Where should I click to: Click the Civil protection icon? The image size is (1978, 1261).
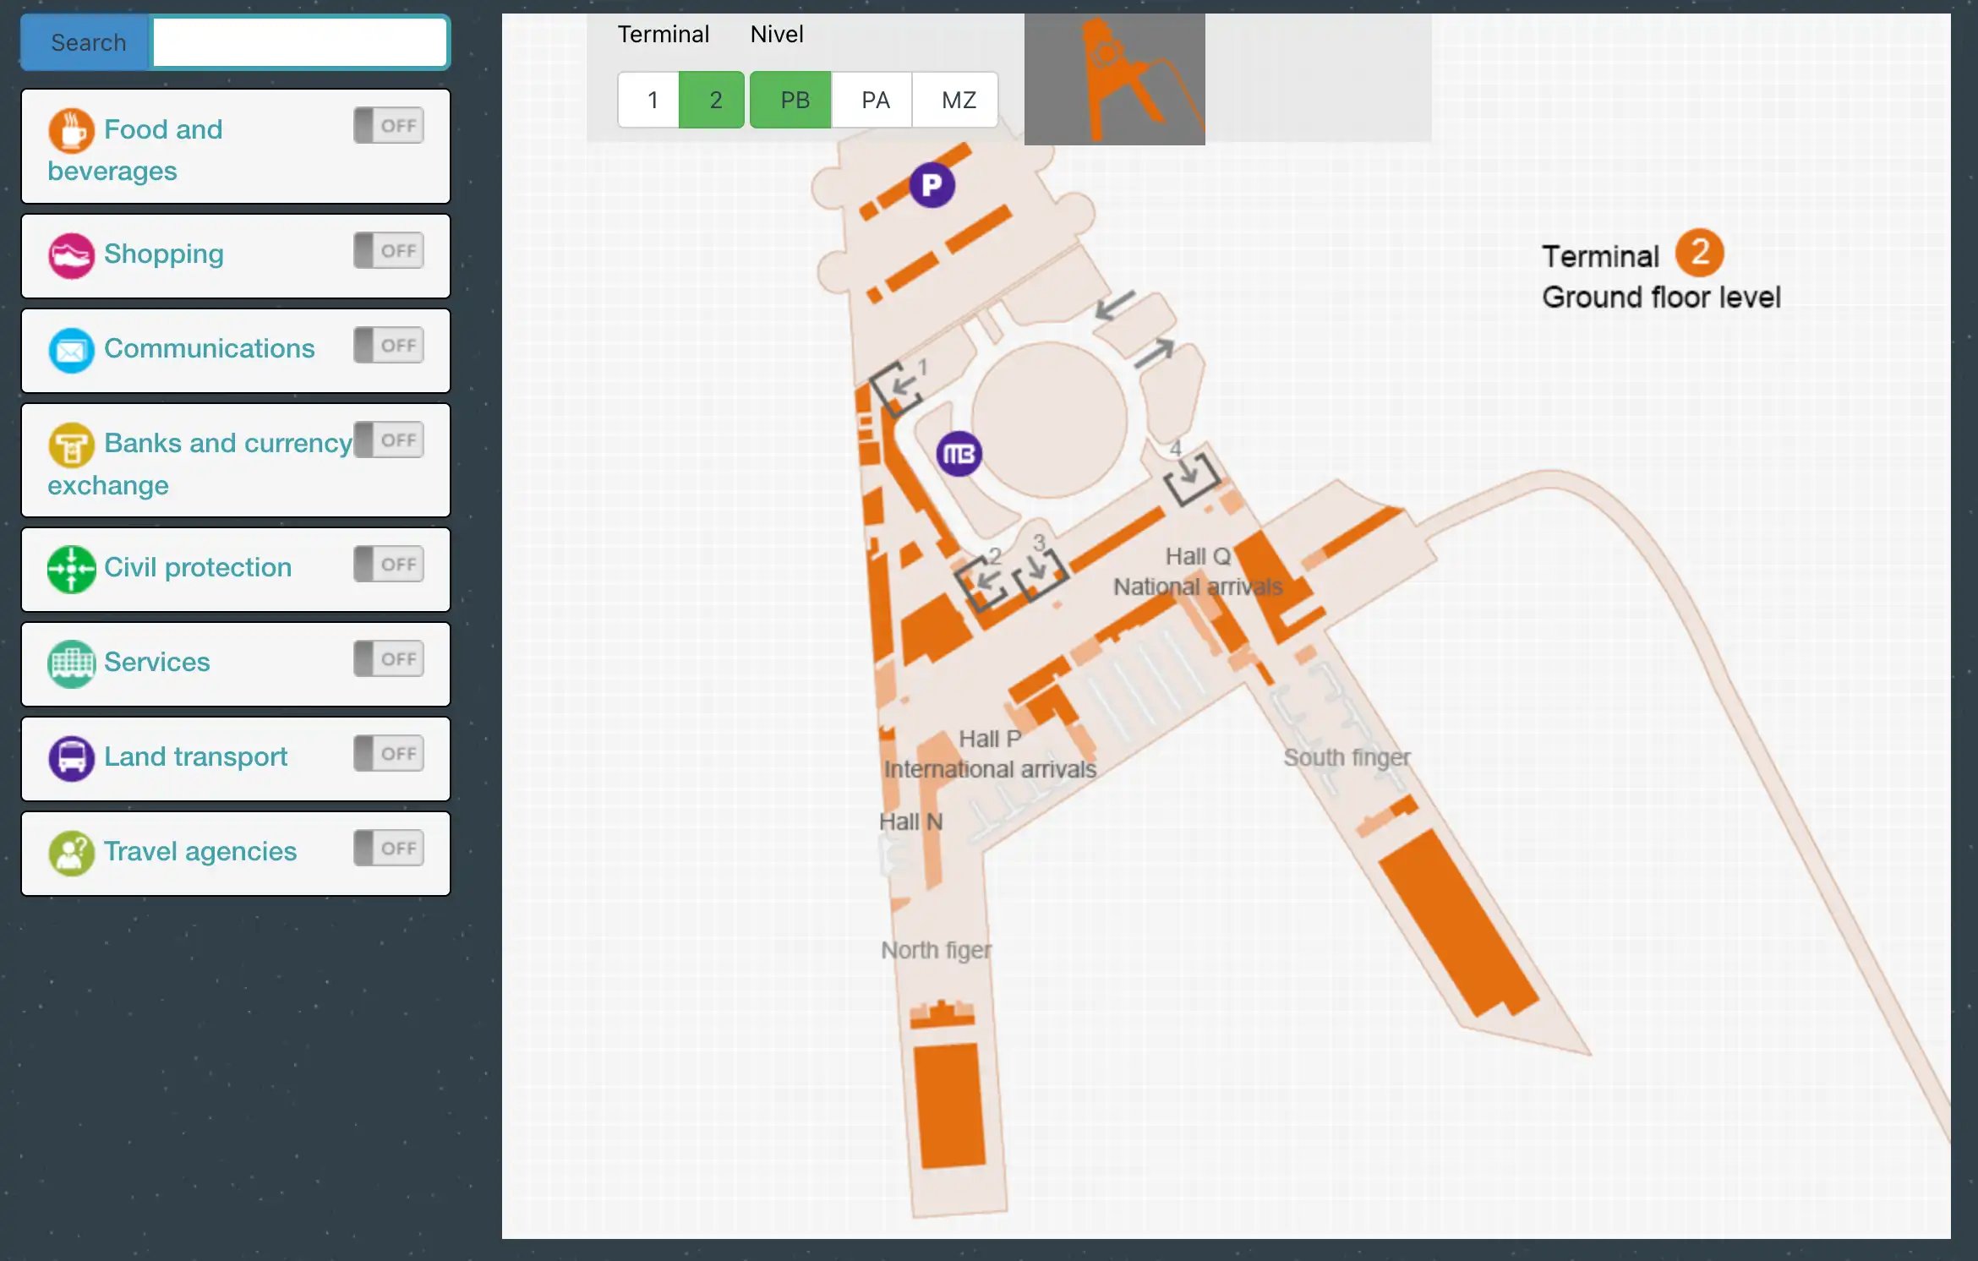click(x=71, y=569)
